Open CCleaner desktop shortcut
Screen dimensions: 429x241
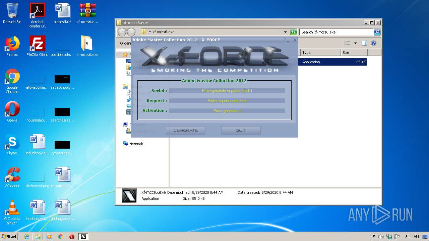12,177
